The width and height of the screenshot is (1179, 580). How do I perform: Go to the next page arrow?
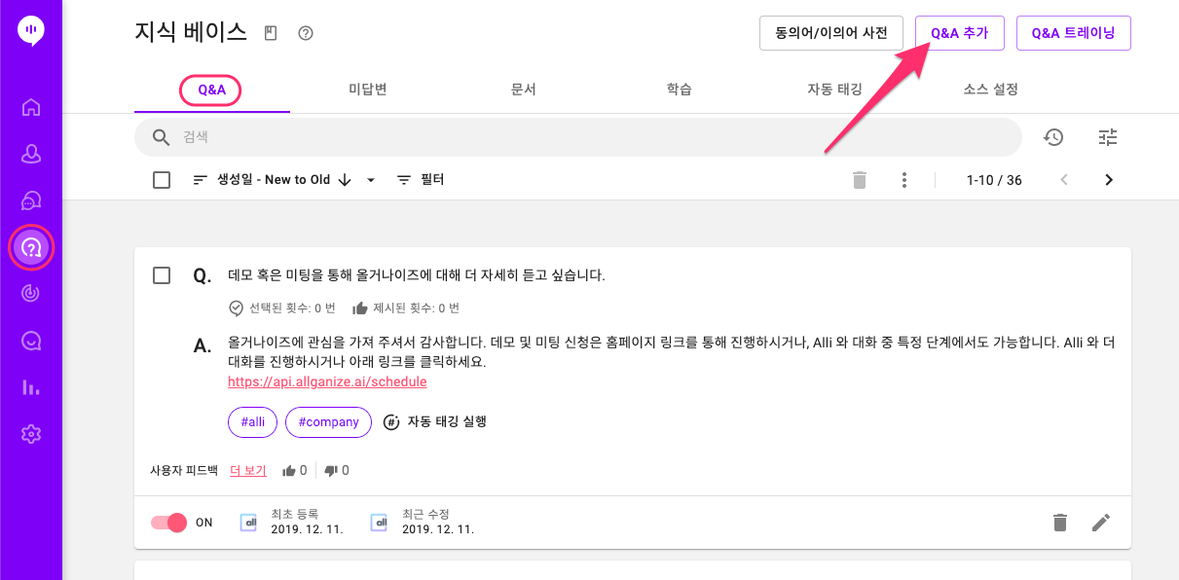click(x=1108, y=180)
